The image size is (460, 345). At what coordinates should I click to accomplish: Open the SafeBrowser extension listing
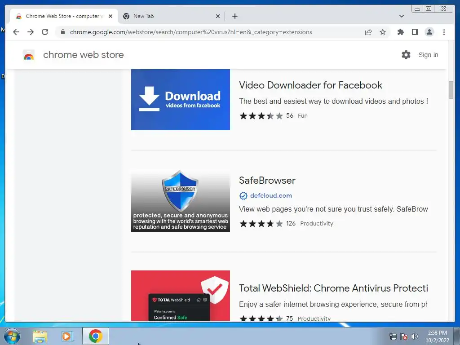coord(267,181)
